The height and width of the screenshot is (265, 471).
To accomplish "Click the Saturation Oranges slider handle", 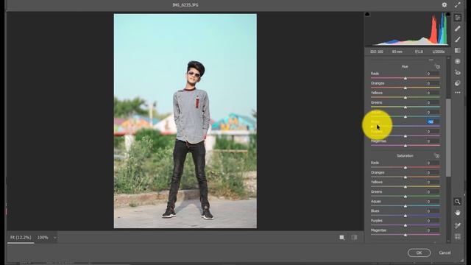I will [406, 177].
